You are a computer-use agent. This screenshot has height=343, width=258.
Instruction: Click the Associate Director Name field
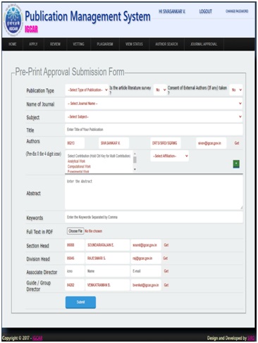107,271
